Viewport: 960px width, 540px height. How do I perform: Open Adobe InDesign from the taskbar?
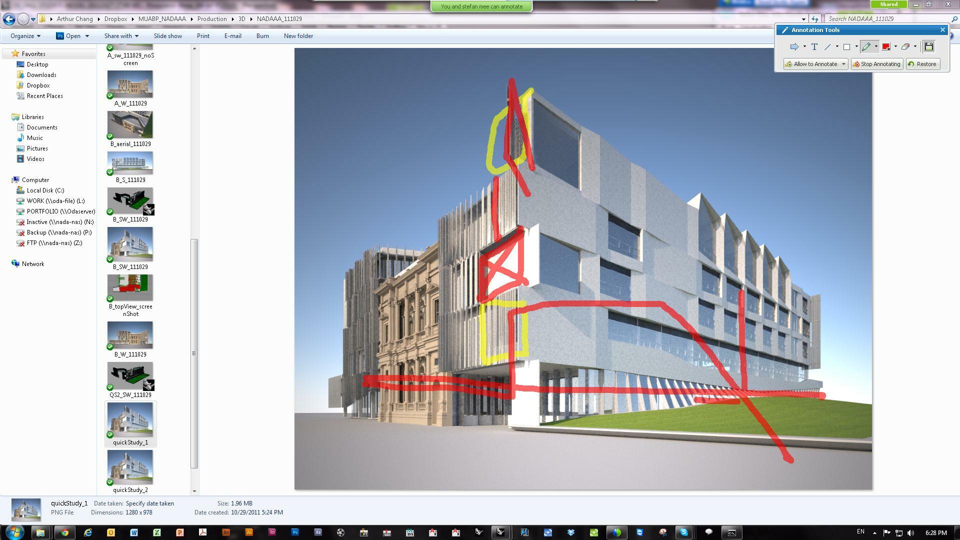click(271, 532)
